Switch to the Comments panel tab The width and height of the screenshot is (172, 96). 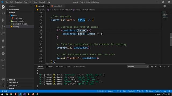point(50,67)
